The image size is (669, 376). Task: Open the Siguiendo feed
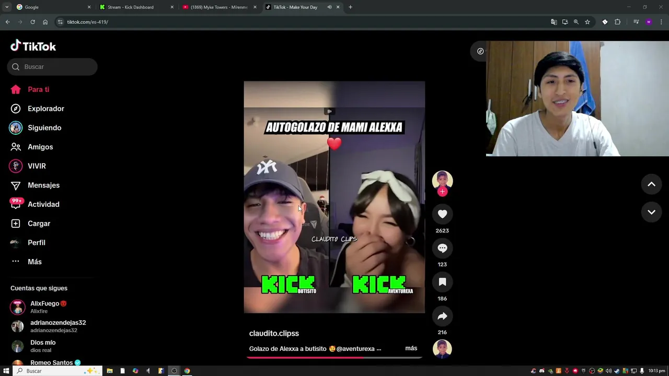coord(36,128)
